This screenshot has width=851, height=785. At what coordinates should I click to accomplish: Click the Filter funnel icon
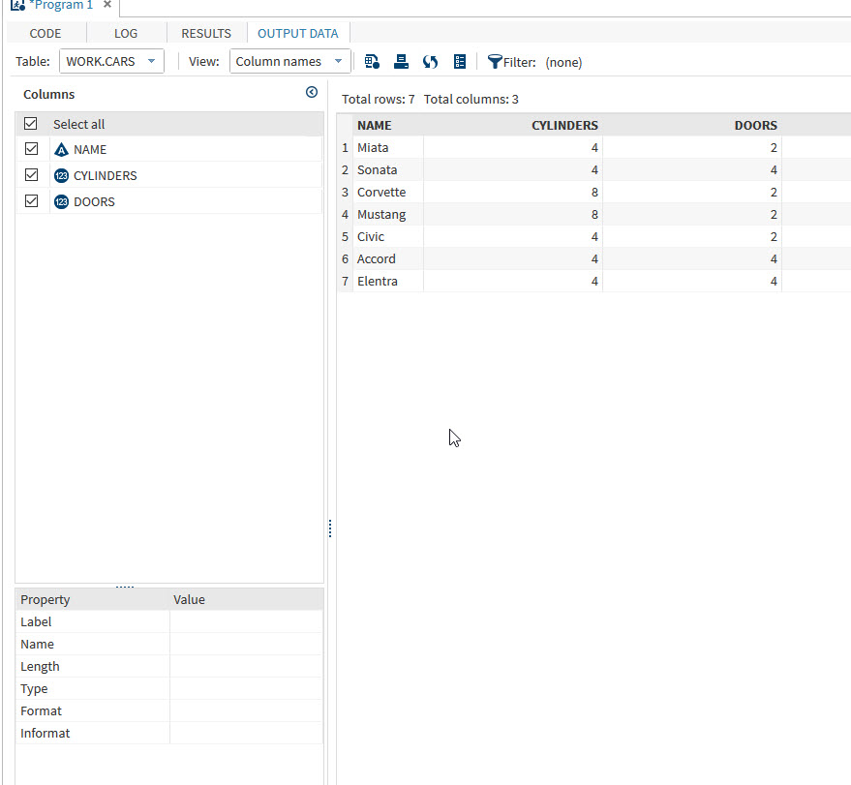[495, 61]
